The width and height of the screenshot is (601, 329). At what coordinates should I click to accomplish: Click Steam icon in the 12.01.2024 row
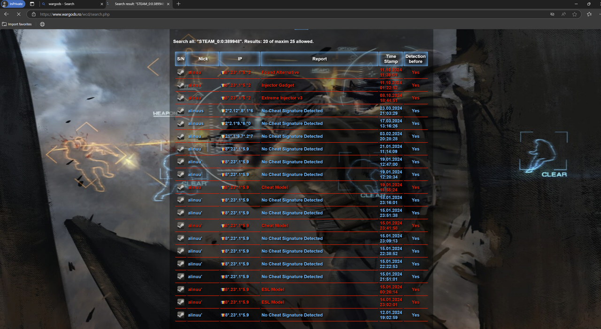pyautogui.click(x=181, y=315)
